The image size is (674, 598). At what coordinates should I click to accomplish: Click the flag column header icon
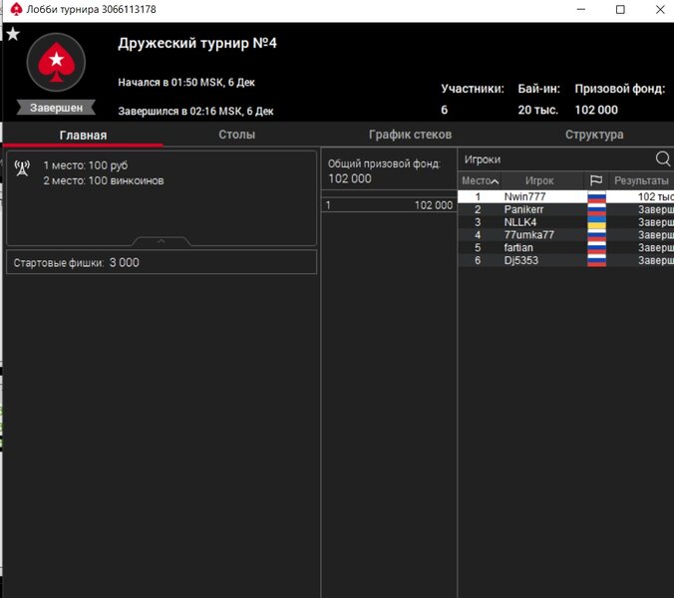(596, 180)
